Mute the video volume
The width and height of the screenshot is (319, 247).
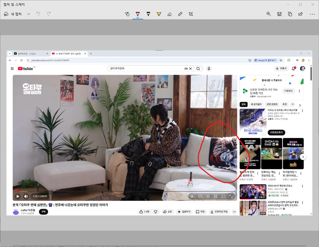pyautogui.click(x=26, y=196)
